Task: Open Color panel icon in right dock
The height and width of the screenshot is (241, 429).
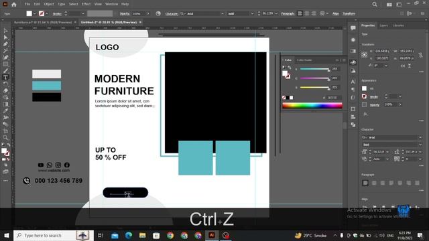Action: (353, 62)
